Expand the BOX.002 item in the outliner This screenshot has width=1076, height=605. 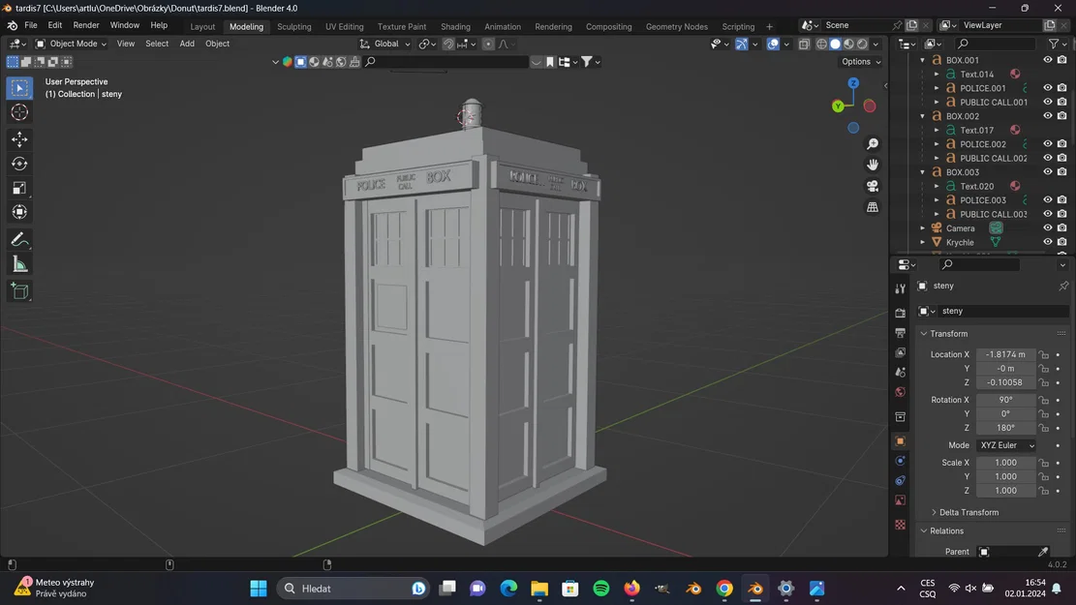(x=923, y=115)
